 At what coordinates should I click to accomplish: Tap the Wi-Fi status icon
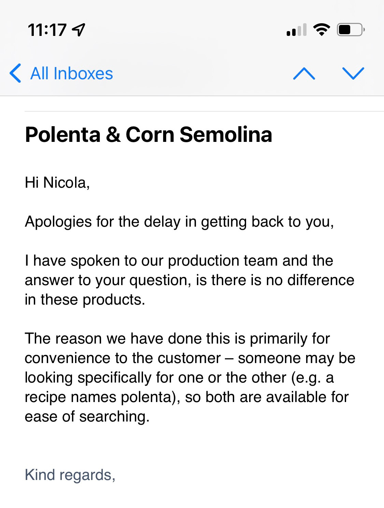[322, 30]
